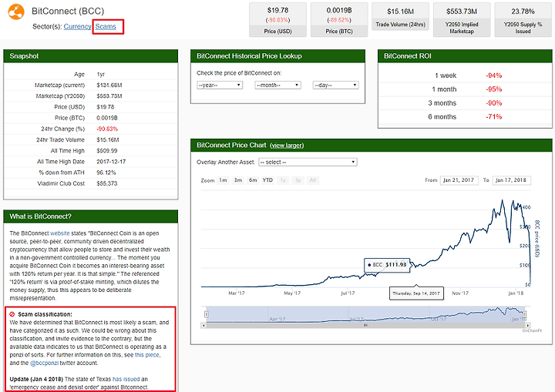Click the 24hr Change value -90.83%

pos(107,129)
